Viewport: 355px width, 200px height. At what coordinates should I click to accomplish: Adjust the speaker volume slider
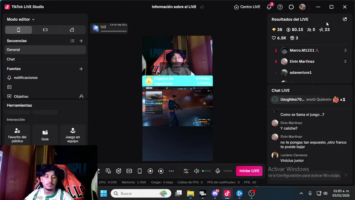pos(207,171)
